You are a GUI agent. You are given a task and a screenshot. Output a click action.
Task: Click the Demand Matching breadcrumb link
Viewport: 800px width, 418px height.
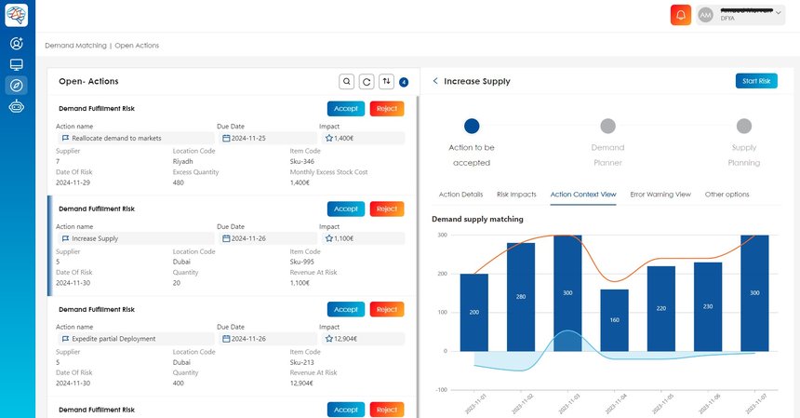tap(75, 46)
